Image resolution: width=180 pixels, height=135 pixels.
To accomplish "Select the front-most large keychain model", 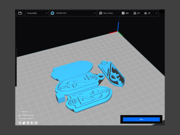I will pyautogui.click(x=89, y=99).
